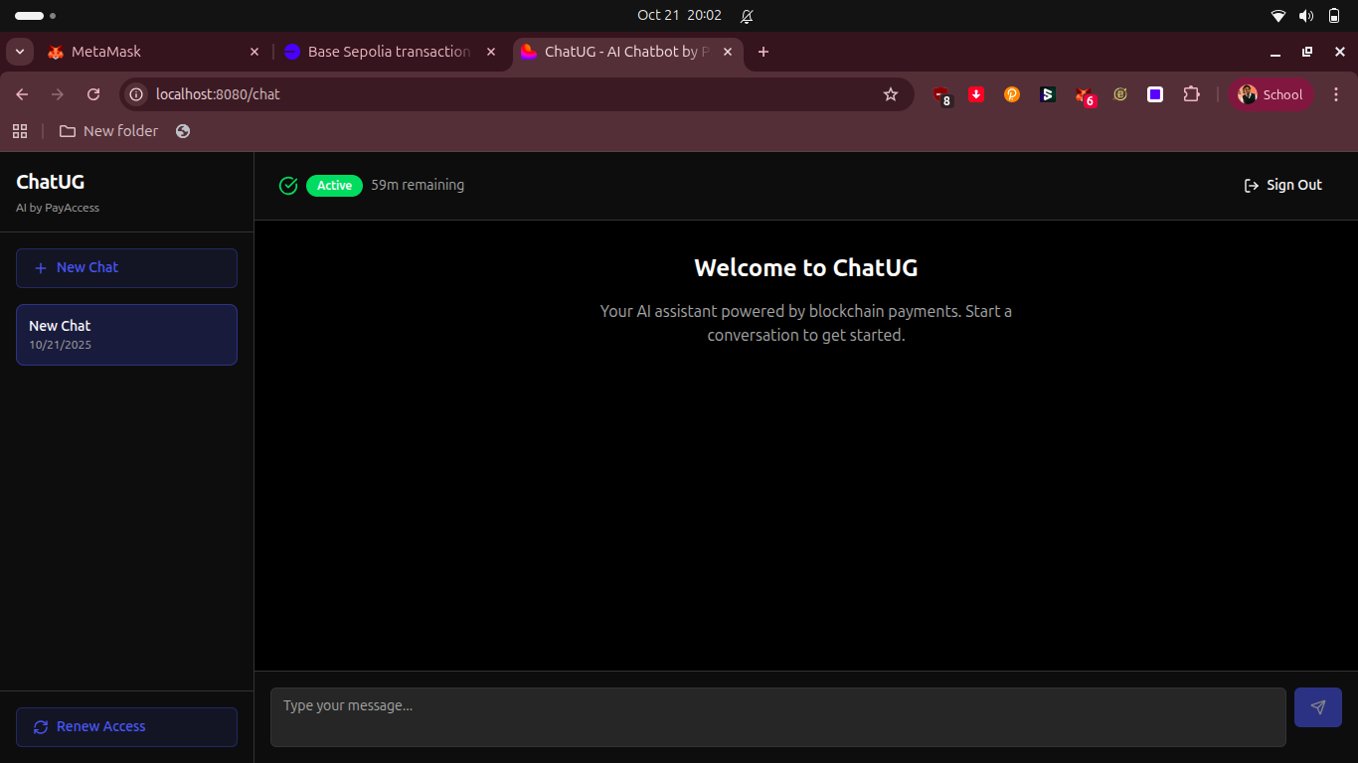
Task: Click the volume speaker icon in top bar
Action: coord(1306,16)
